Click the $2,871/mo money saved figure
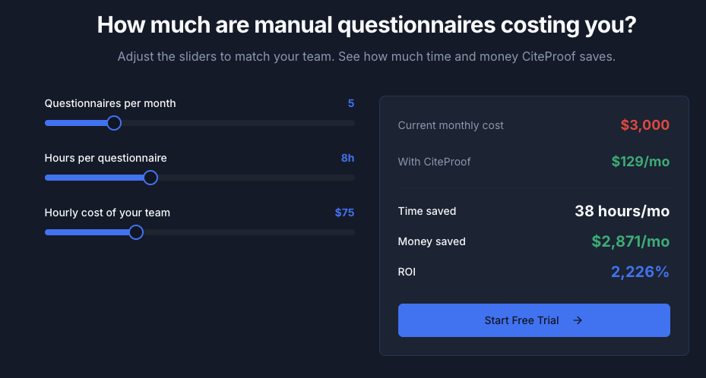706x378 pixels. pos(630,241)
